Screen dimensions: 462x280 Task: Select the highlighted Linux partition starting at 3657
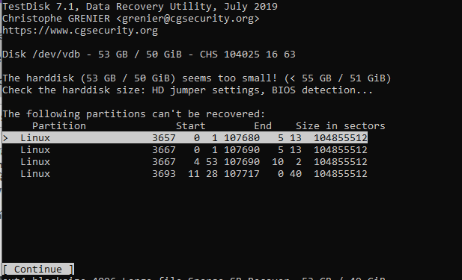point(185,137)
